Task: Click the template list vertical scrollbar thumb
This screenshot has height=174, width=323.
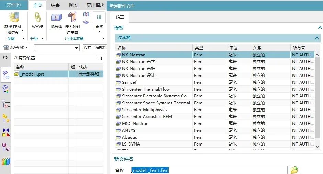Action: (x=317, y=98)
